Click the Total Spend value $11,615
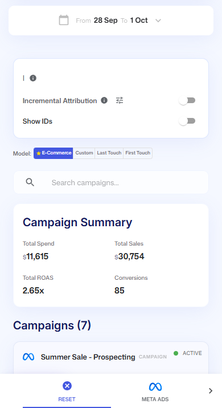222x408 pixels. pyautogui.click(x=36, y=256)
